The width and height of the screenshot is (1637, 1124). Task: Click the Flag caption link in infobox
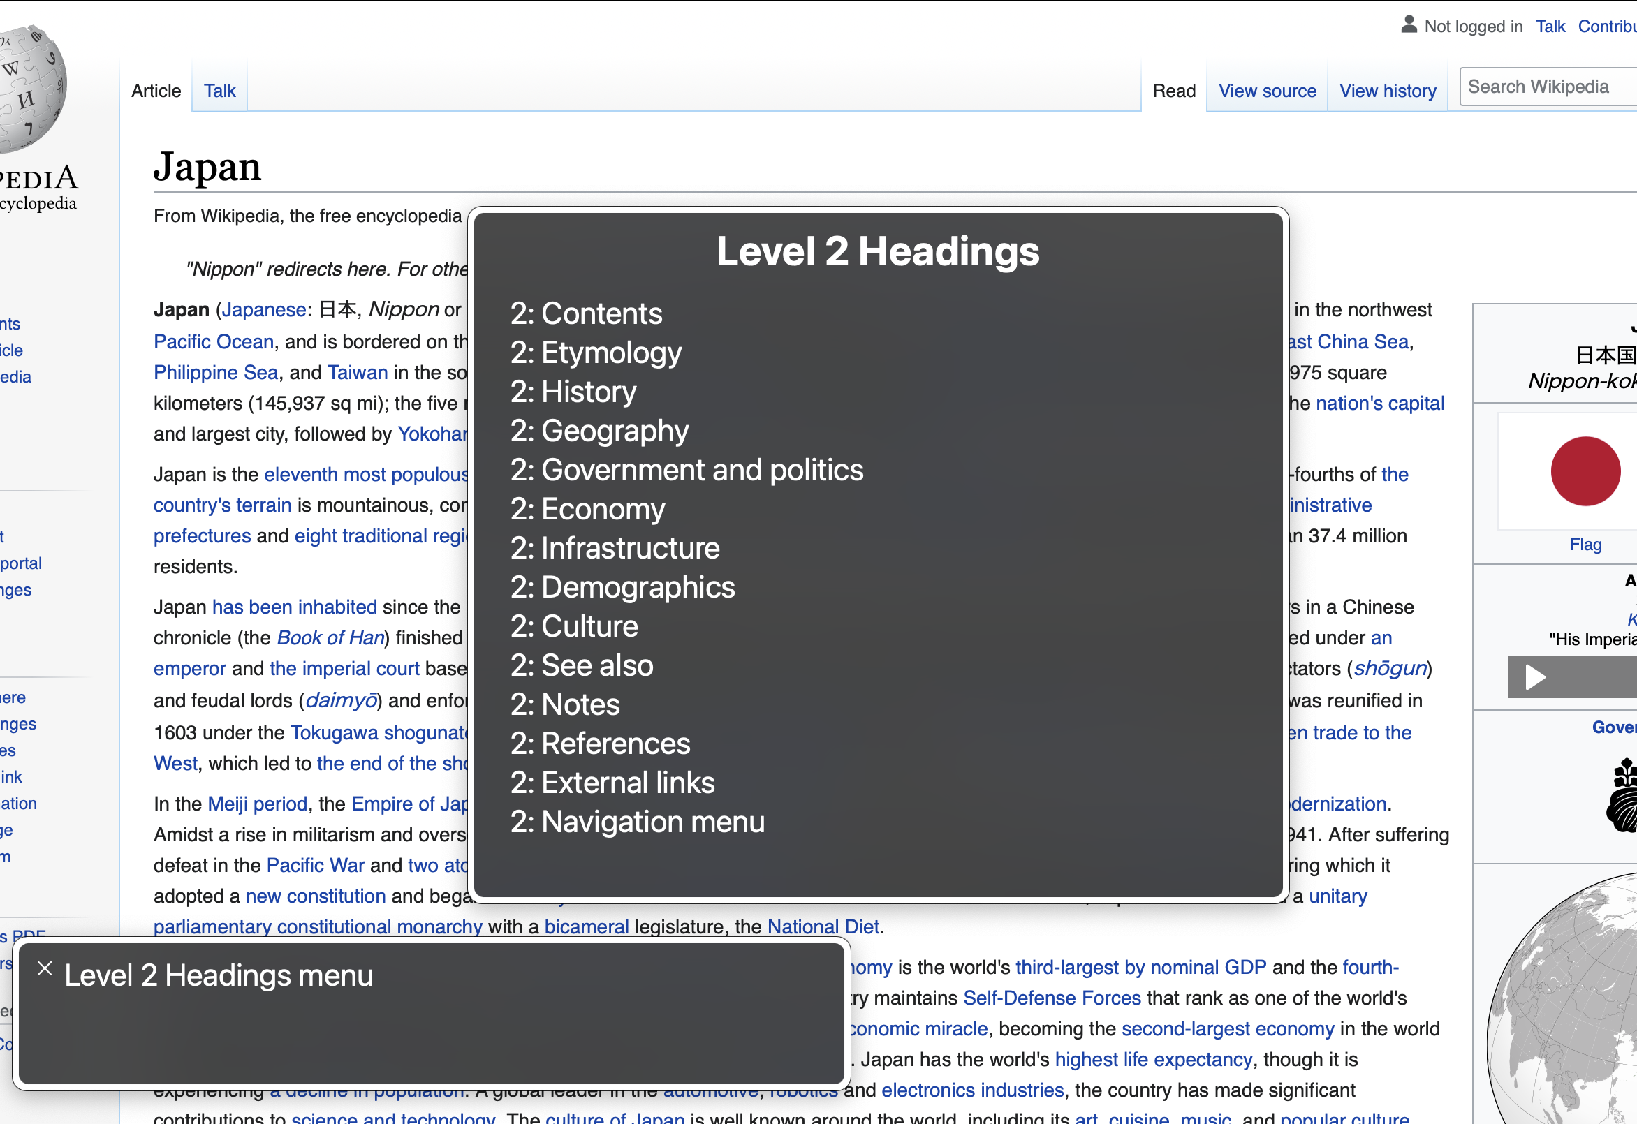coord(1585,545)
